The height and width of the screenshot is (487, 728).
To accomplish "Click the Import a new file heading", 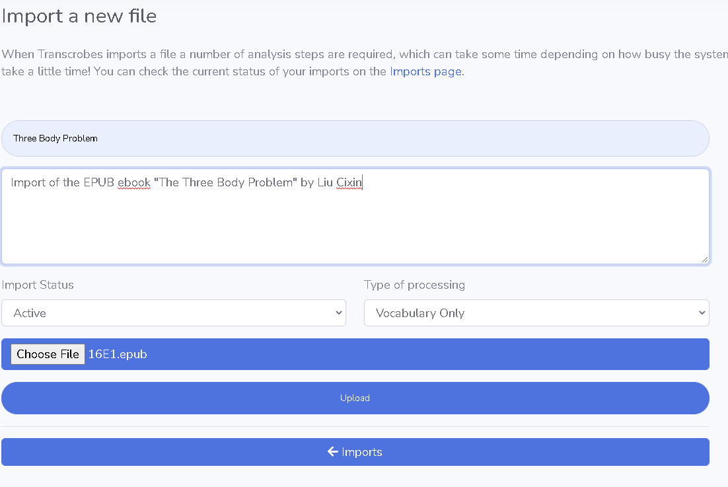I will click(x=79, y=16).
